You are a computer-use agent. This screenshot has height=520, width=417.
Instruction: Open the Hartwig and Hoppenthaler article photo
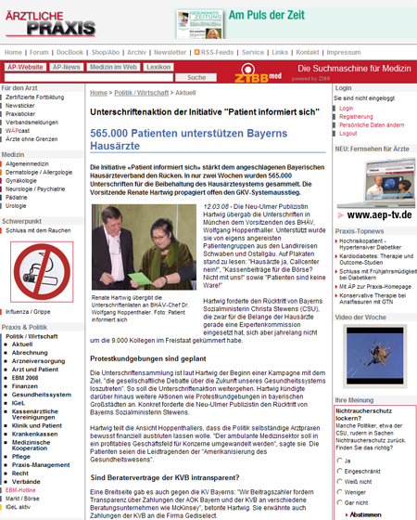coord(144,247)
